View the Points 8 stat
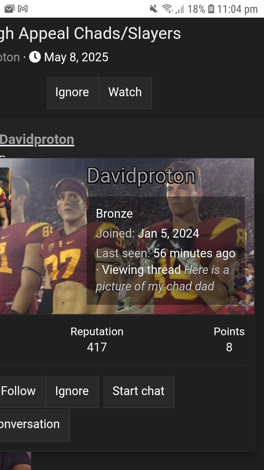 coord(229,339)
